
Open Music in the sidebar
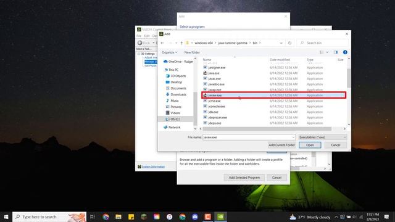coord(173,101)
